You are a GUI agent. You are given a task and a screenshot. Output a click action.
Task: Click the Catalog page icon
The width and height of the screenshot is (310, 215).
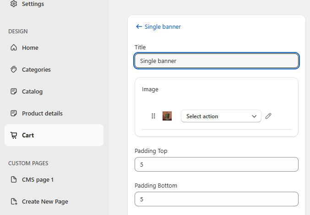click(x=14, y=91)
